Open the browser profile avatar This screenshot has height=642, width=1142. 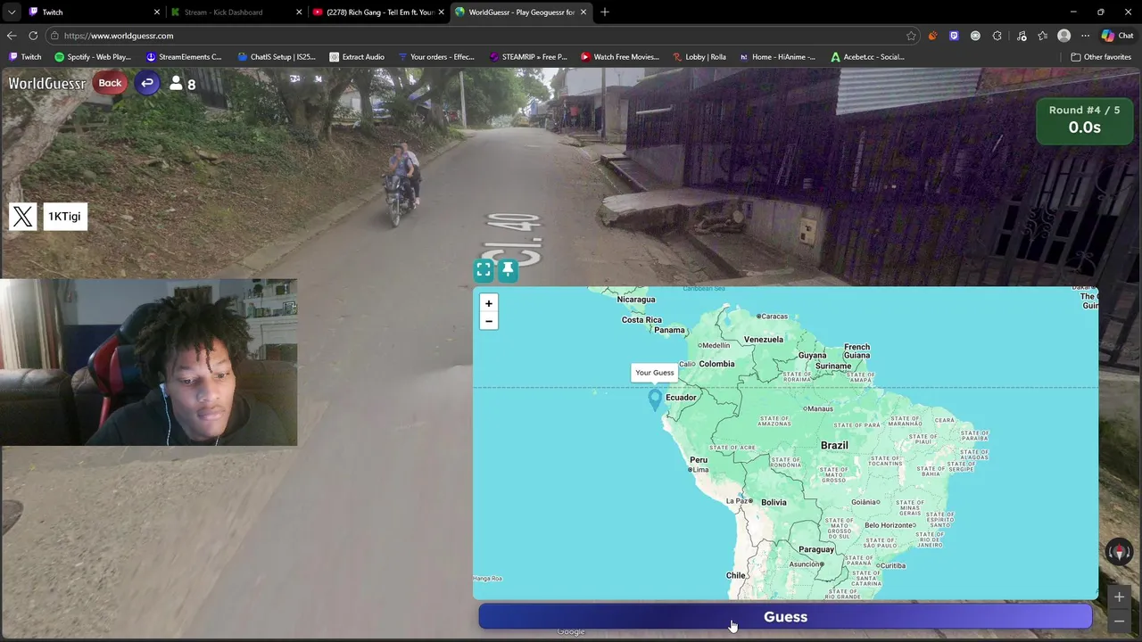[x=1063, y=36]
